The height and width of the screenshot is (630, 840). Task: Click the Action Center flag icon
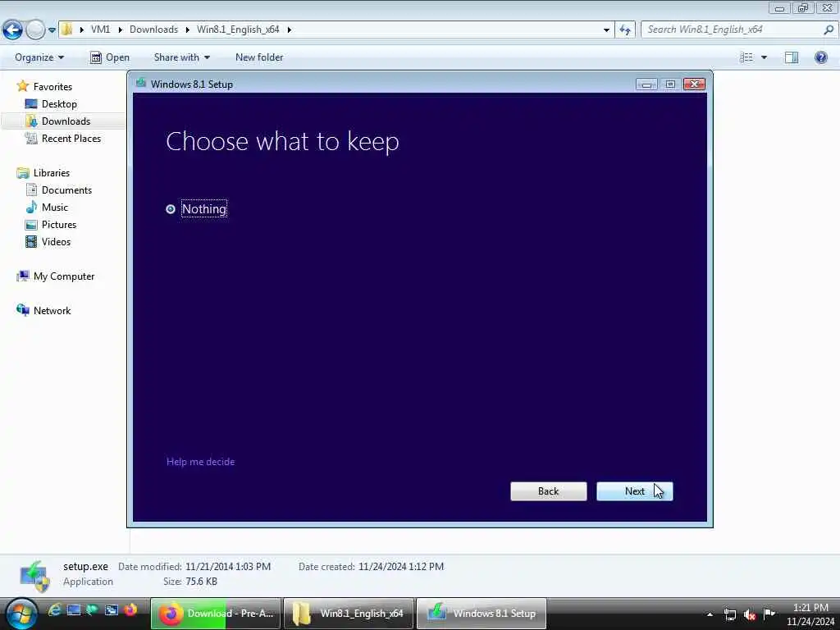769,614
